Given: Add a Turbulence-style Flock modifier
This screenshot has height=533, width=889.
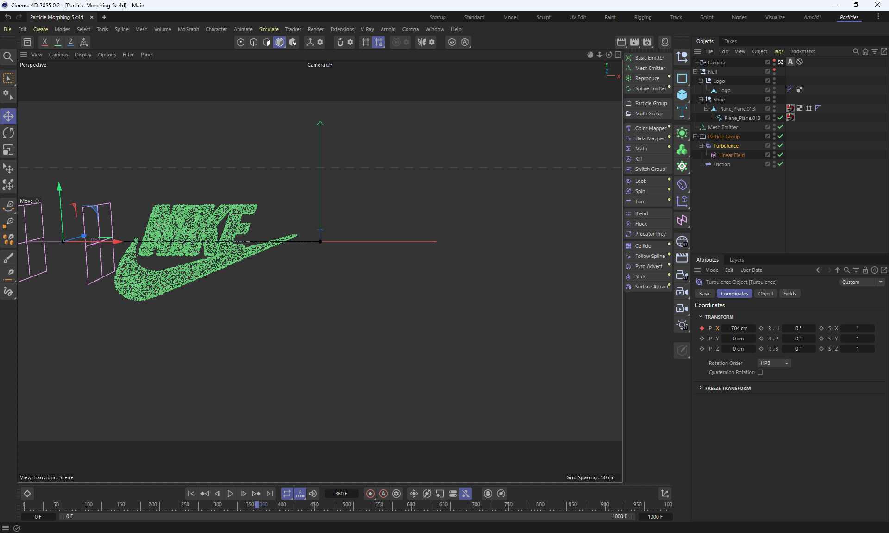Looking at the screenshot, I should point(641,224).
